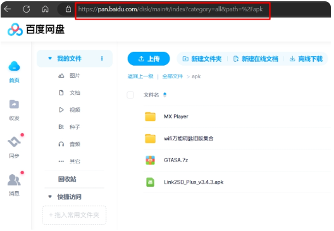
Task: Select Link2SD_Plus_v3.4.3.apk file name
Action: point(194,182)
